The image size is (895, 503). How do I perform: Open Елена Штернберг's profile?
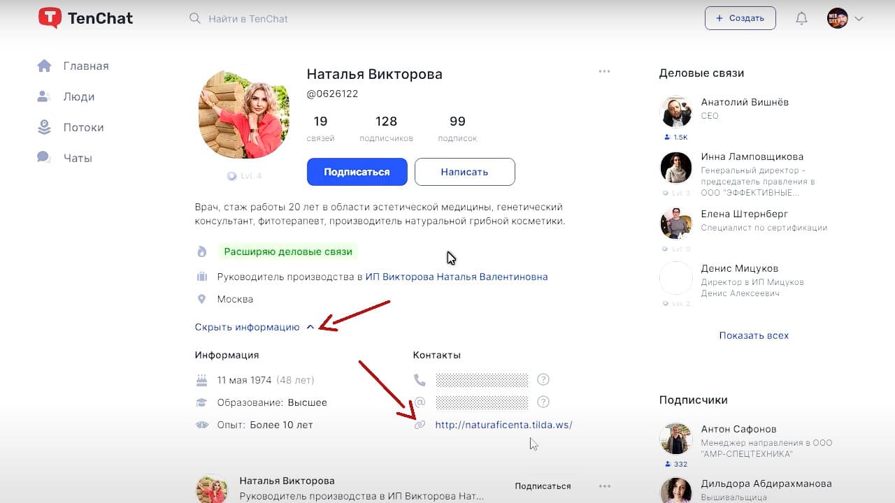tap(744, 214)
